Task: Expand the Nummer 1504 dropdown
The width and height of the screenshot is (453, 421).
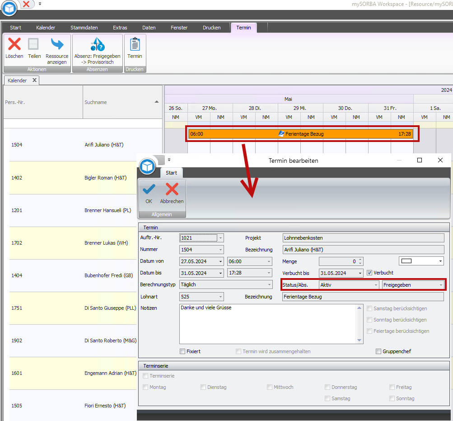Action: (220, 250)
